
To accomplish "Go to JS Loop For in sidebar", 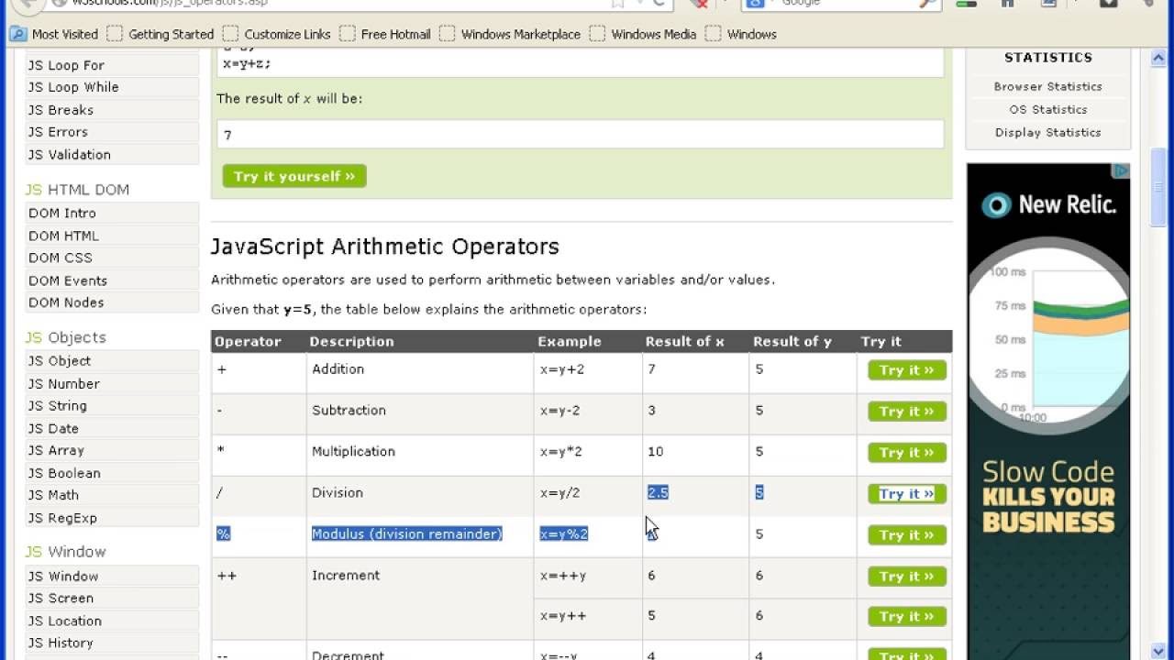I will click(x=112, y=65).
